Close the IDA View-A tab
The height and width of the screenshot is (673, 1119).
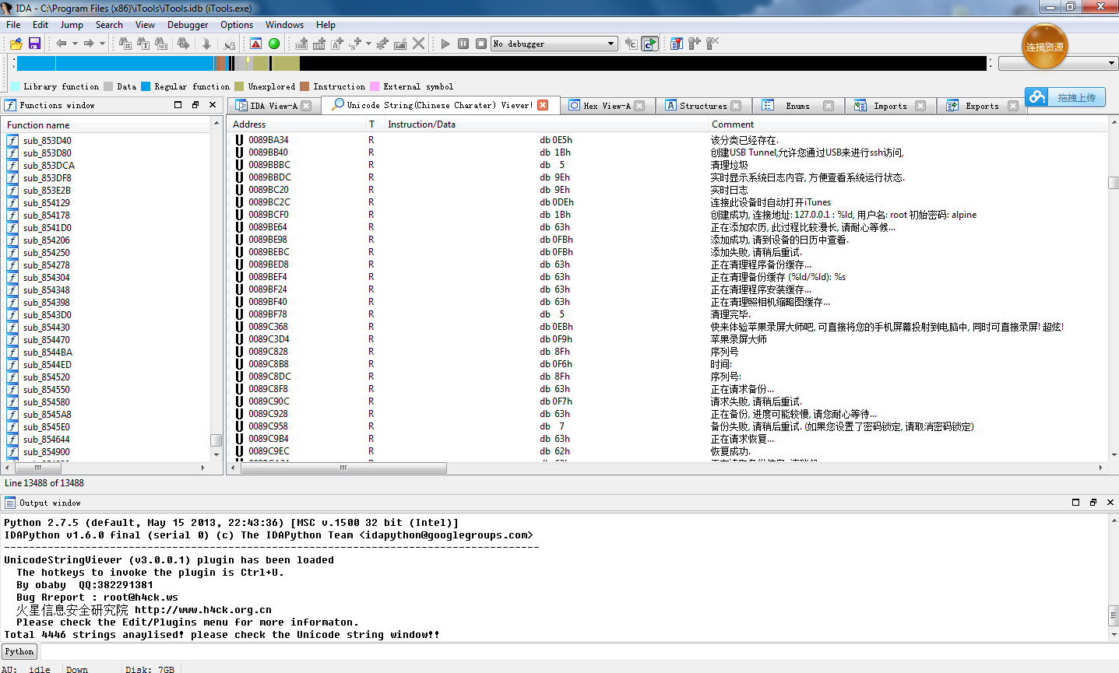(x=306, y=106)
